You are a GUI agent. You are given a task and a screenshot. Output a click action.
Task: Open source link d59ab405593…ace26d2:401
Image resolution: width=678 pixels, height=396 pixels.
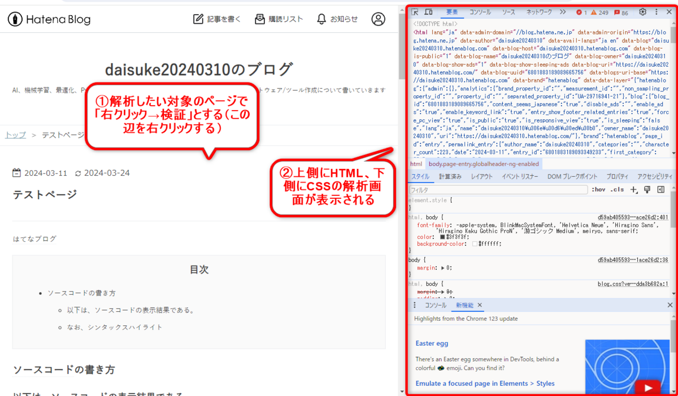point(633,217)
